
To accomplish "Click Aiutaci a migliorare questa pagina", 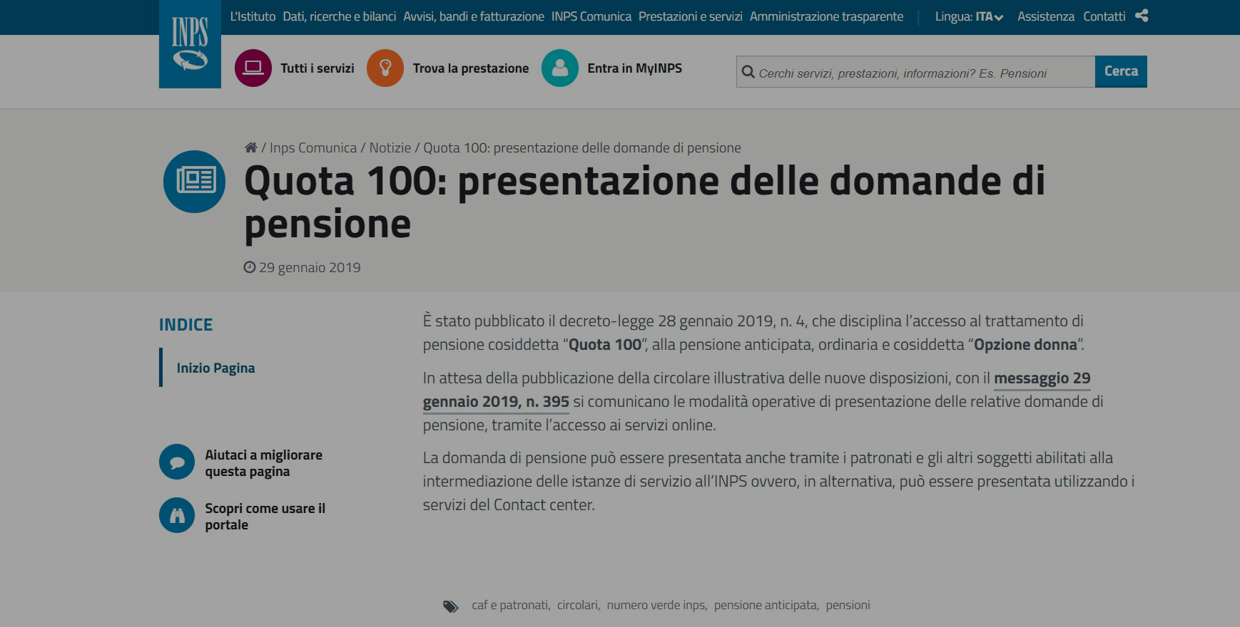I will point(264,463).
